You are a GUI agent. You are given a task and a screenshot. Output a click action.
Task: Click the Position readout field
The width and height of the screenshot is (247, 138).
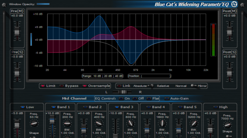[149, 76]
